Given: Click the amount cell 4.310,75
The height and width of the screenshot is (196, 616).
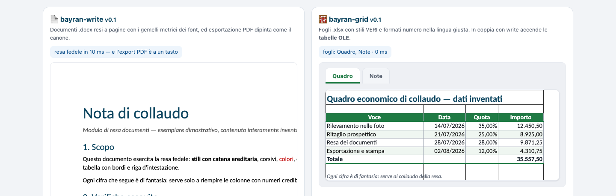Looking at the screenshot, I should [x=521, y=151].
